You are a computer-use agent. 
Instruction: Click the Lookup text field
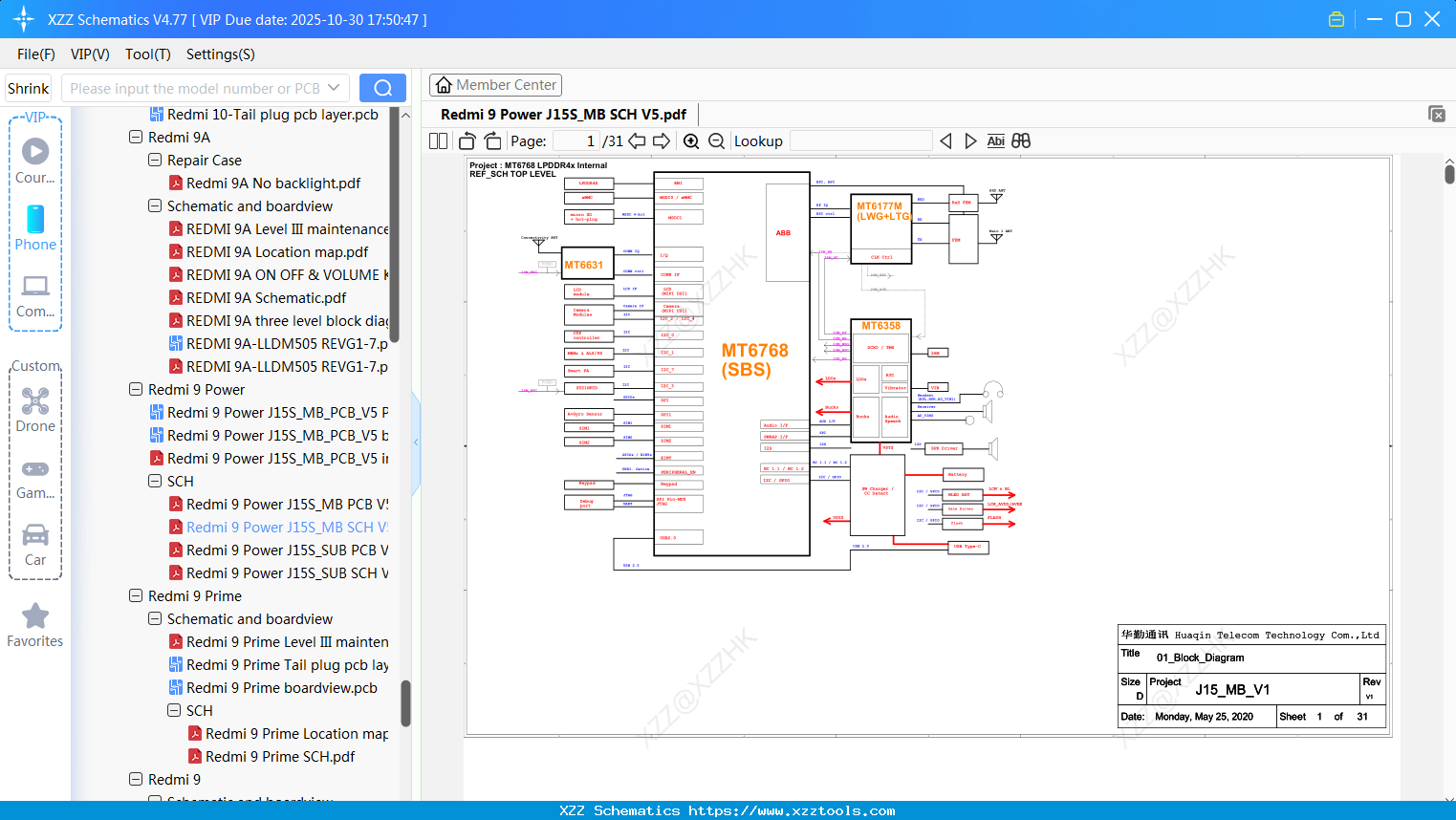(860, 141)
